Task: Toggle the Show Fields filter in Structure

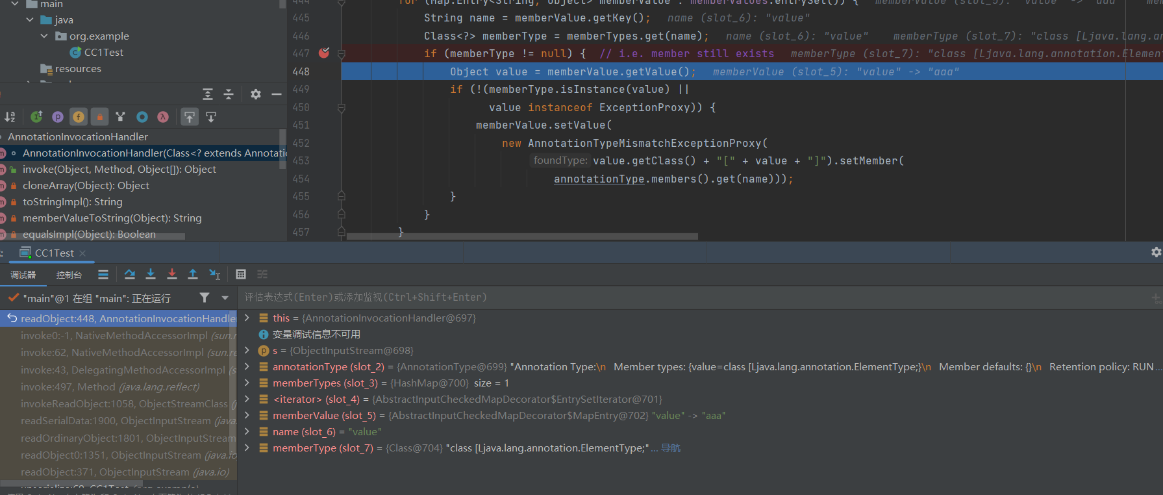Action: click(x=79, y=117)
